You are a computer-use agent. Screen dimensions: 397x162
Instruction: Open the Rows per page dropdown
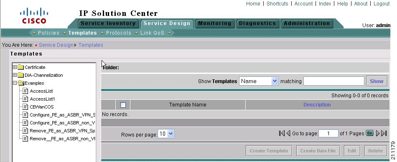[166, 134]
